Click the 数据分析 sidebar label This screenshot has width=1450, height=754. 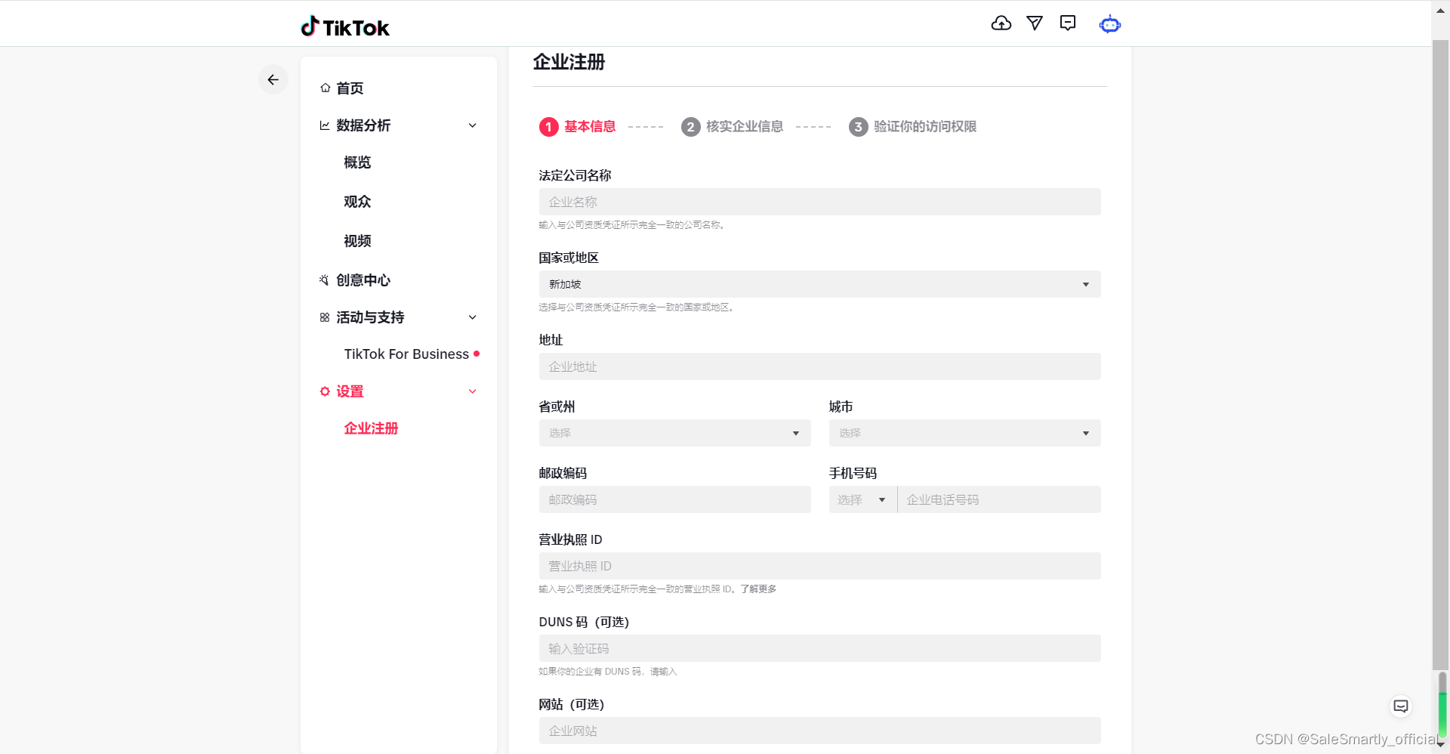[363, 125]
